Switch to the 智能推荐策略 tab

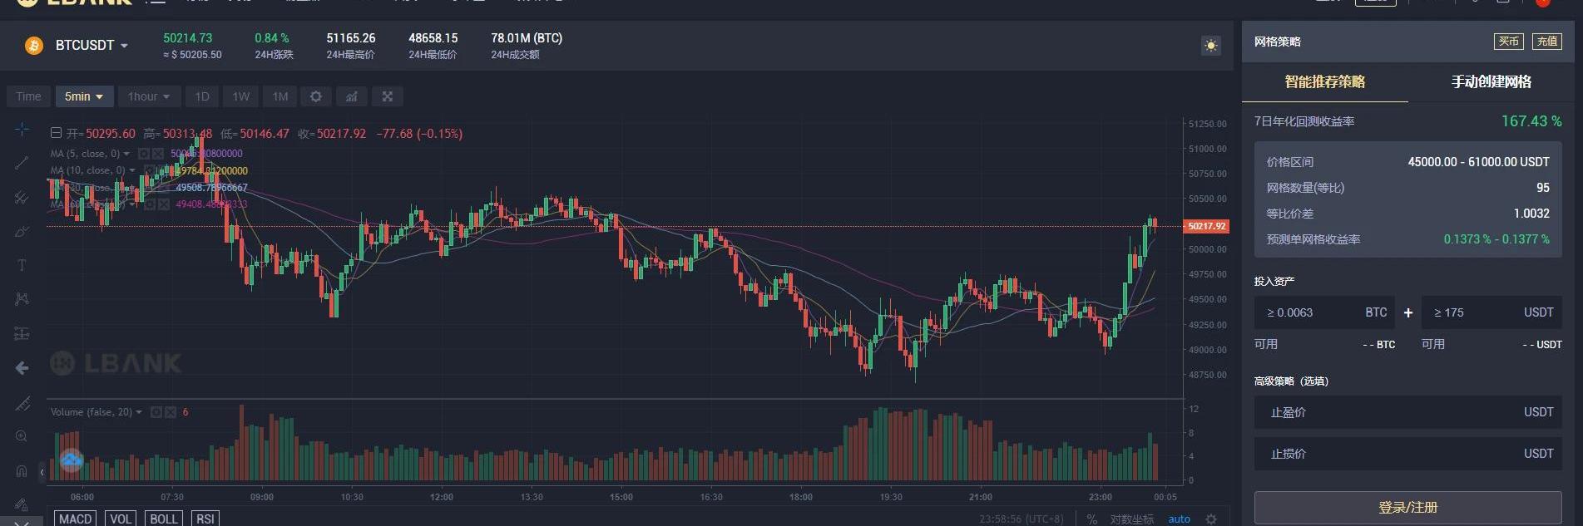pos(1324,81)
